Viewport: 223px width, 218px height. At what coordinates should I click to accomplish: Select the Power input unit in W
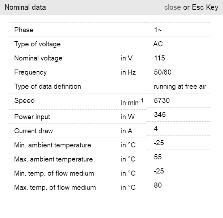127,117
